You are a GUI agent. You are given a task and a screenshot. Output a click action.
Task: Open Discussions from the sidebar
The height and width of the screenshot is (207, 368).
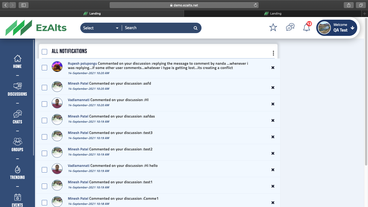17,89
